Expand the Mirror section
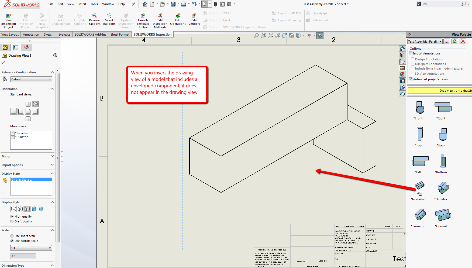The image size is (472, 268). [x=52, y=156]
